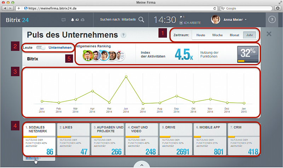Open the help question mark in header
This screenshot has width=283, height=168.
[x=272, y=19]
